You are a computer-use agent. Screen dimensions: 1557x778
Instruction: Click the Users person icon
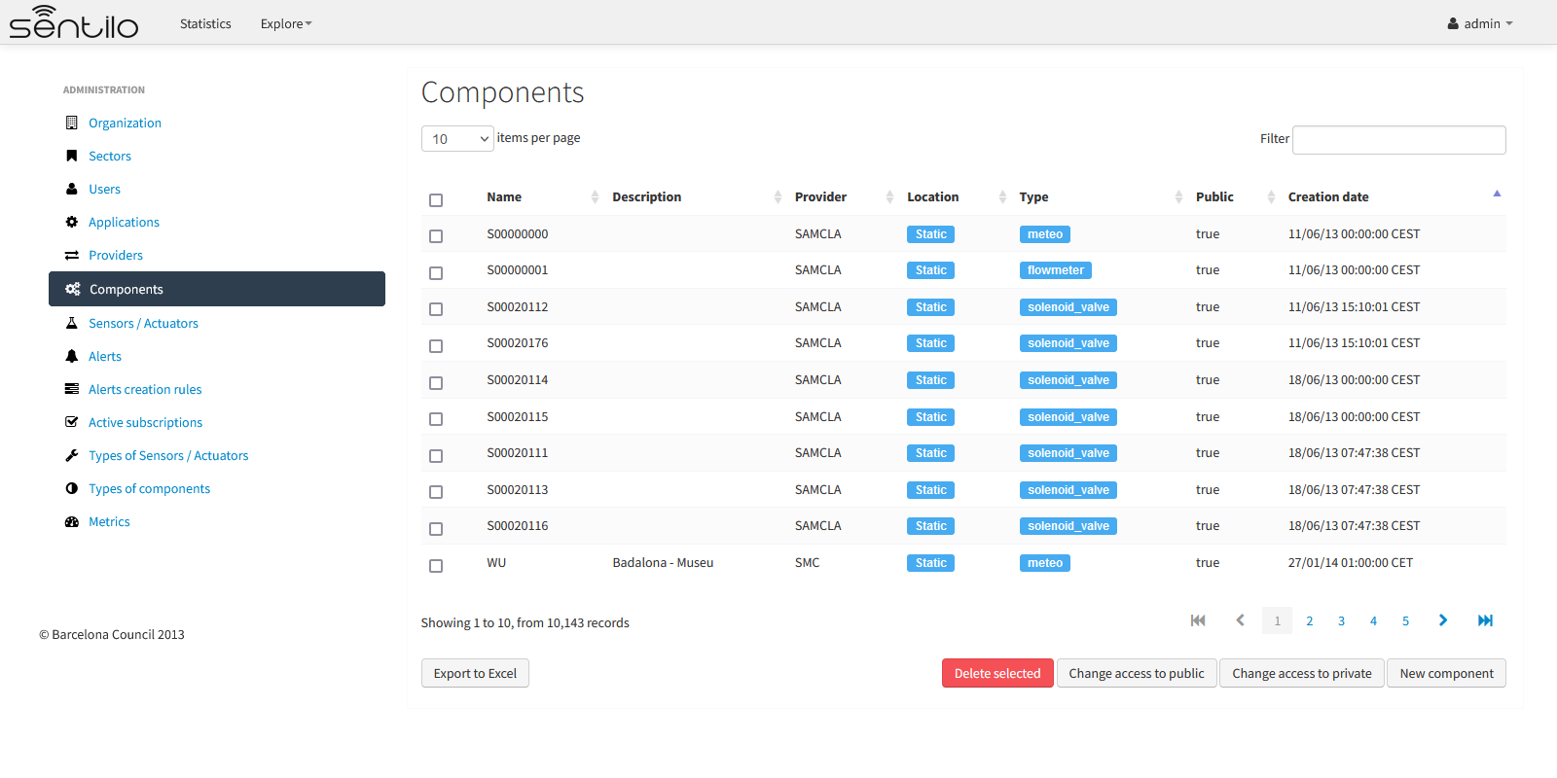[x=71, y=189]
